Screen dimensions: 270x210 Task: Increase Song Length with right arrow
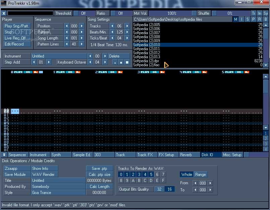coord(82,38)
